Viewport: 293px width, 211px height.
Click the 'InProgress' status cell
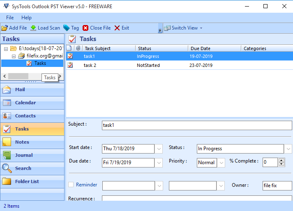148,56
